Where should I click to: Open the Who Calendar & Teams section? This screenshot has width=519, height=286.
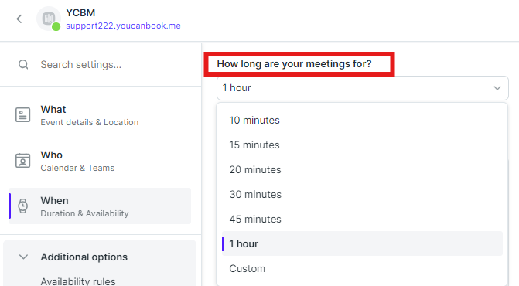point(100,161)
